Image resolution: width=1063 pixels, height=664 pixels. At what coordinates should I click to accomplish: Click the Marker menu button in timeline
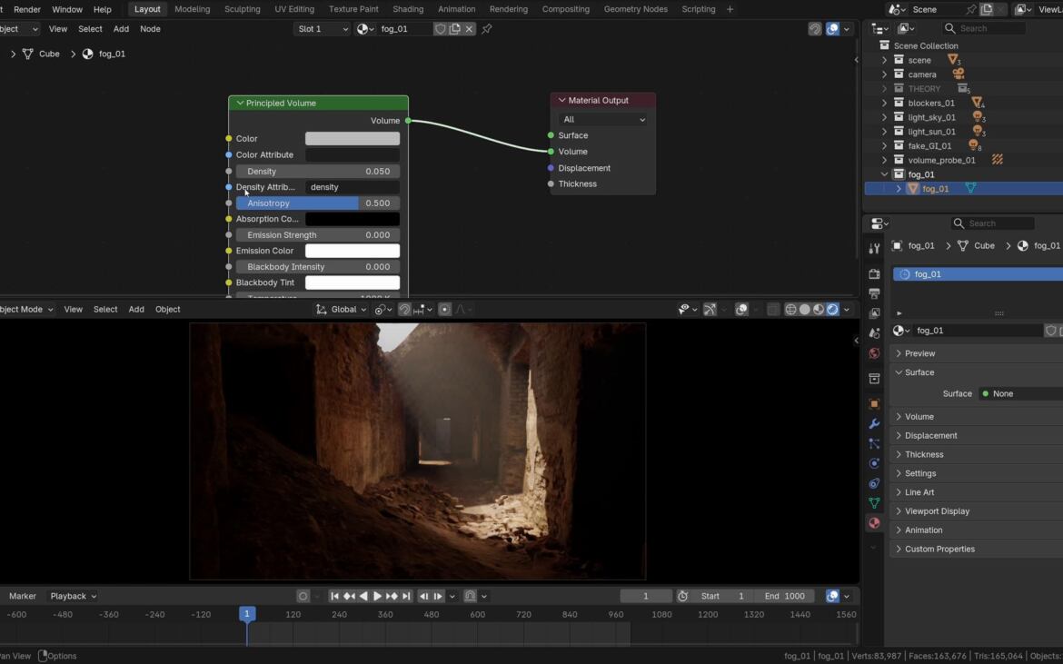pos(23,596)
